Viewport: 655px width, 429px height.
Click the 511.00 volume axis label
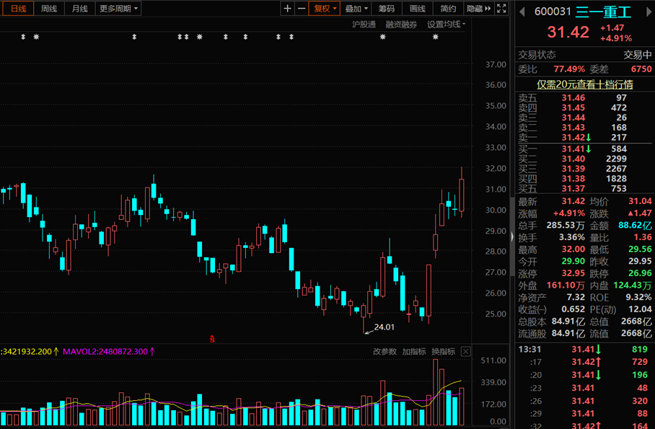tap(493, 360)
